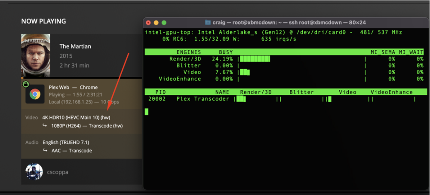Minimize Terminal using the yellow button

[156, 23]
